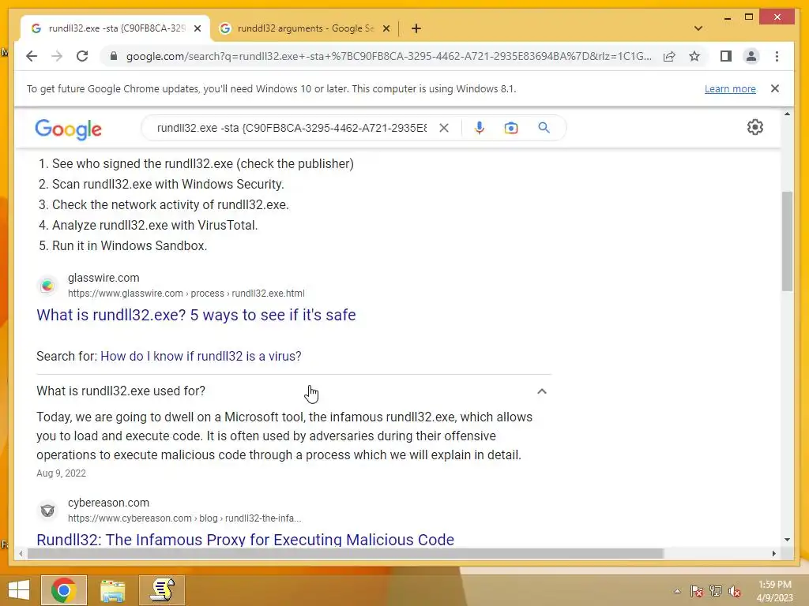Open the Chrome profile avatar menu
Viewport: 809px width, 606px height.
tap(751, 56)
